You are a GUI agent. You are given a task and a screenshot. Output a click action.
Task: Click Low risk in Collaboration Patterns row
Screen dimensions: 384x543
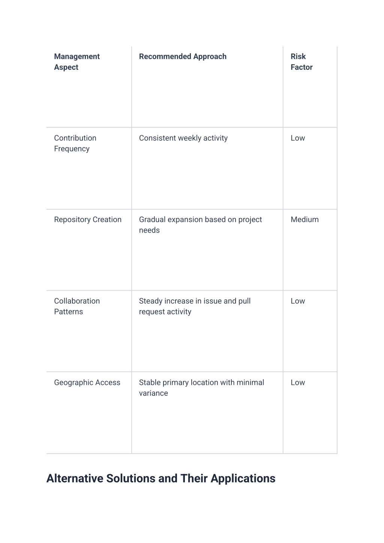tap(298, 301)
